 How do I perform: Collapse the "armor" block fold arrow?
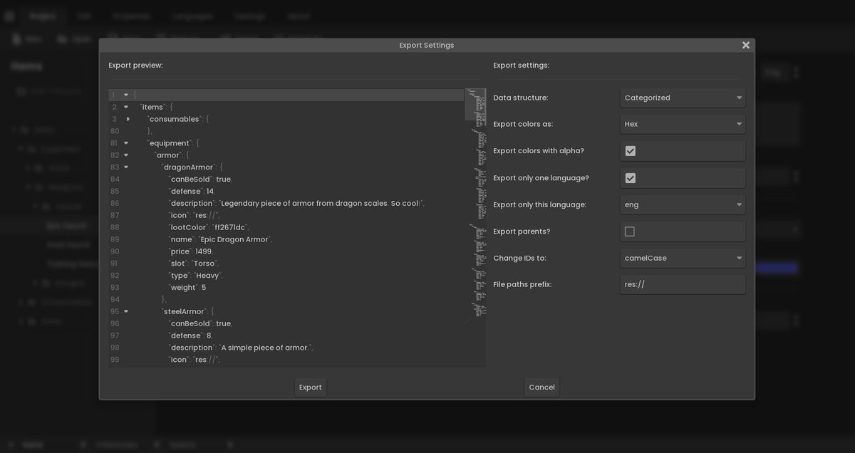click(126, 155)
